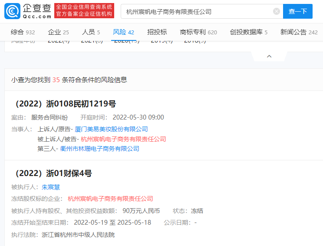Open the 综合 932 tab
The height and width of the screenshot is (246, 323).
[23, 32]
